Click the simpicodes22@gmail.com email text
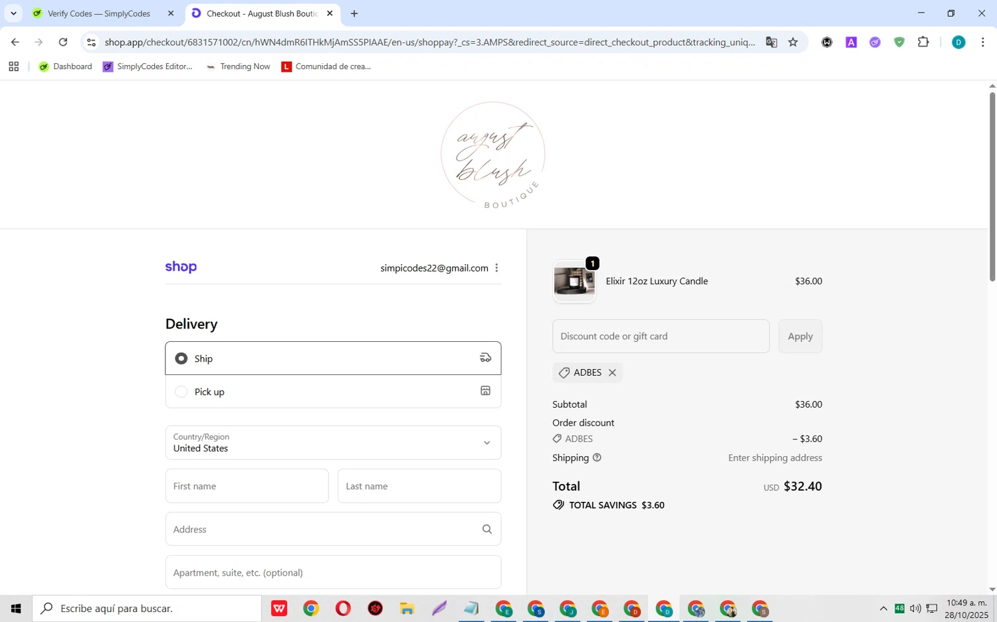 coord(434,268)
